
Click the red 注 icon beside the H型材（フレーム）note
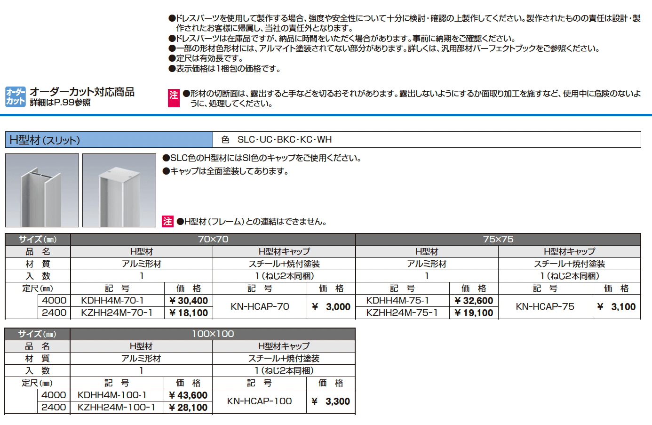click(167, 221)
